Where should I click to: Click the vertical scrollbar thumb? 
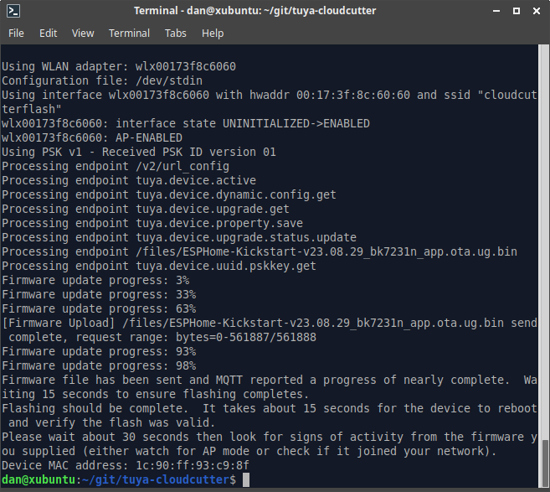[545, 462]
